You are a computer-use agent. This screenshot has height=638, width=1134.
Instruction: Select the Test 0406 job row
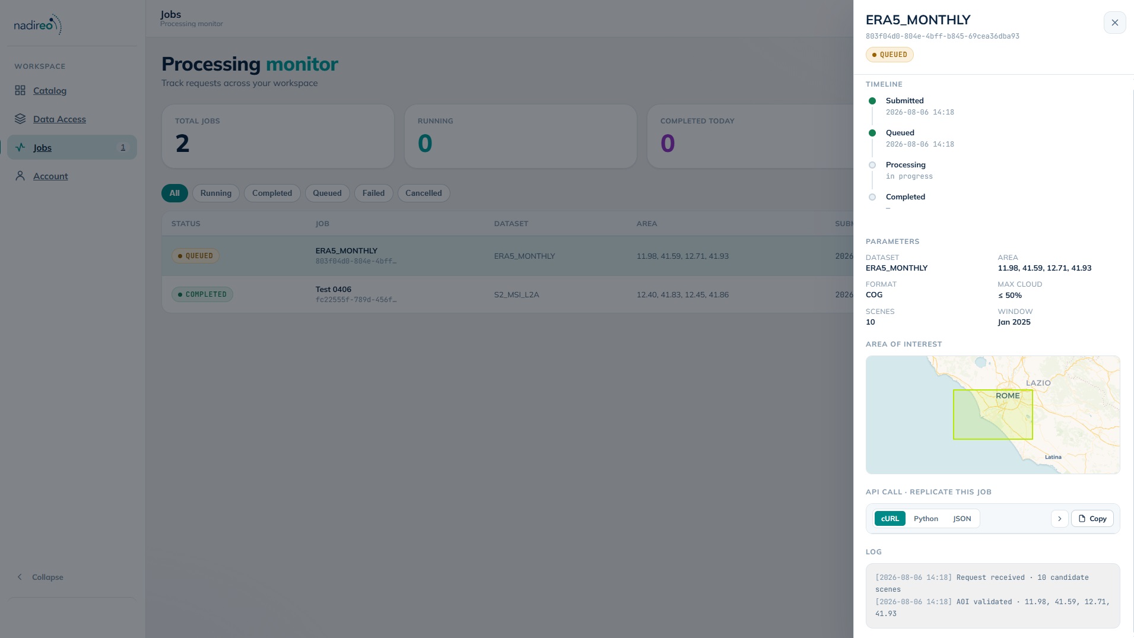click(x=507, y=294)
